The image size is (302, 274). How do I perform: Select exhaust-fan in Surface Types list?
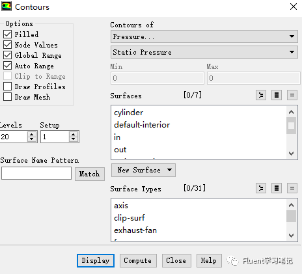point(135,230)
